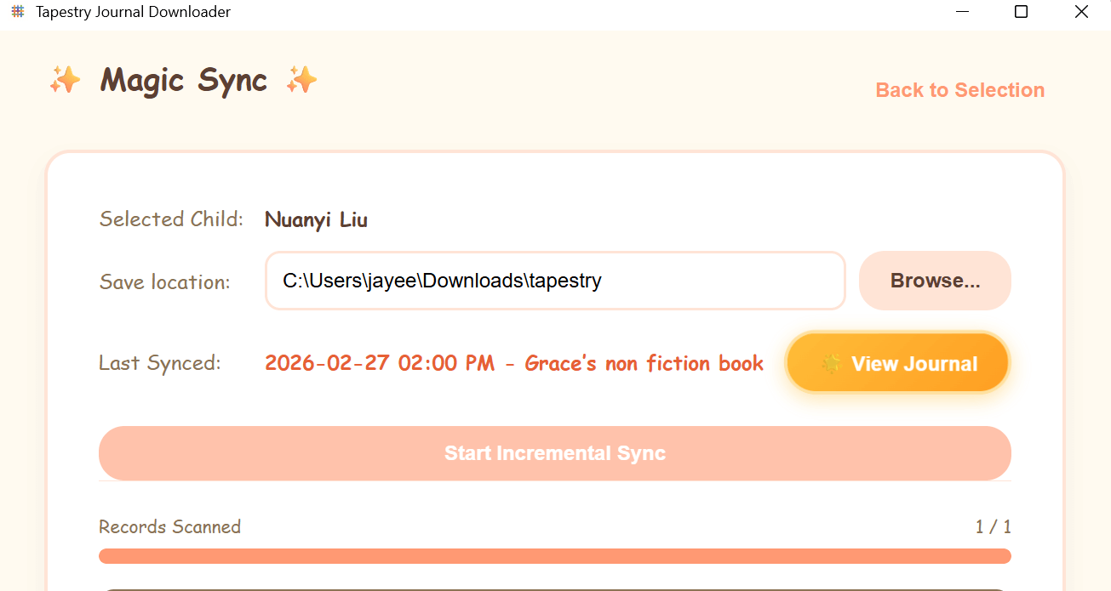
Task: Select the child name Nuanyi Liu
Action: click(316, 219)
